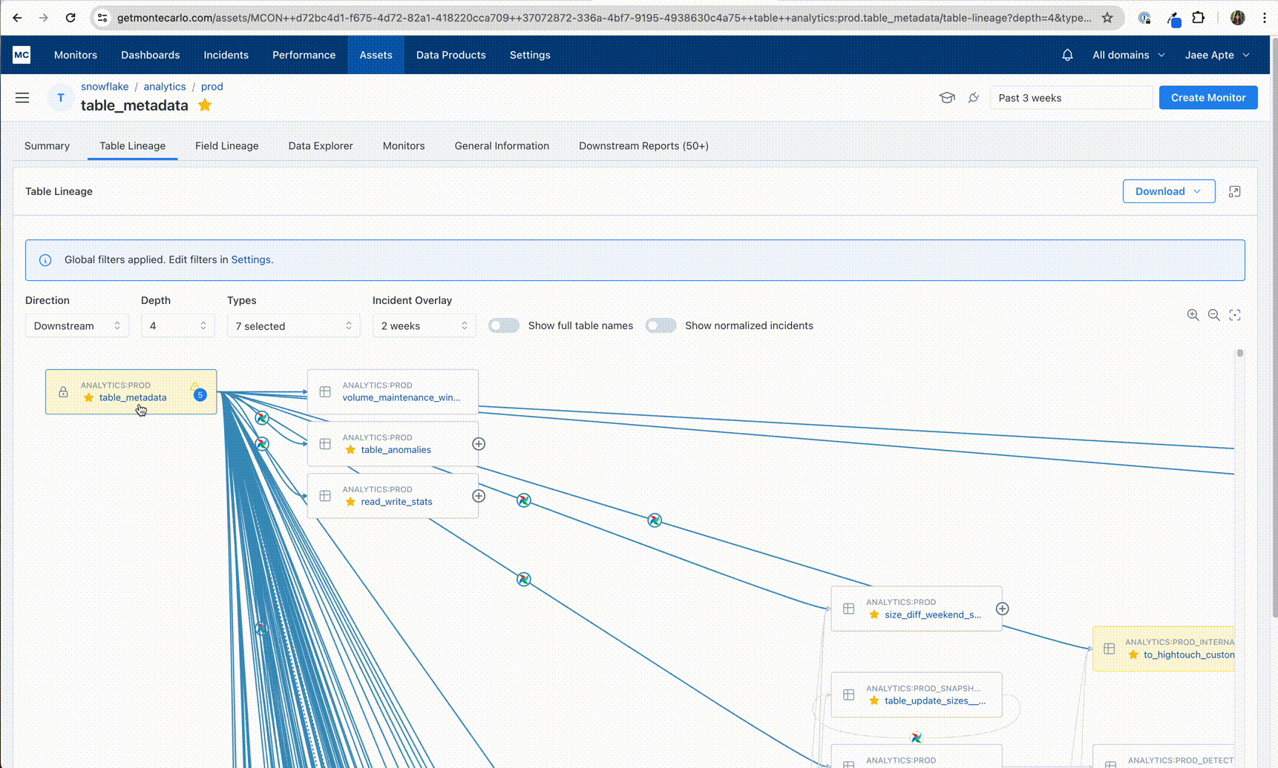Follow the Settings link in filters banner
Screen dimensions: 1278x768
[x=251, y=260]
